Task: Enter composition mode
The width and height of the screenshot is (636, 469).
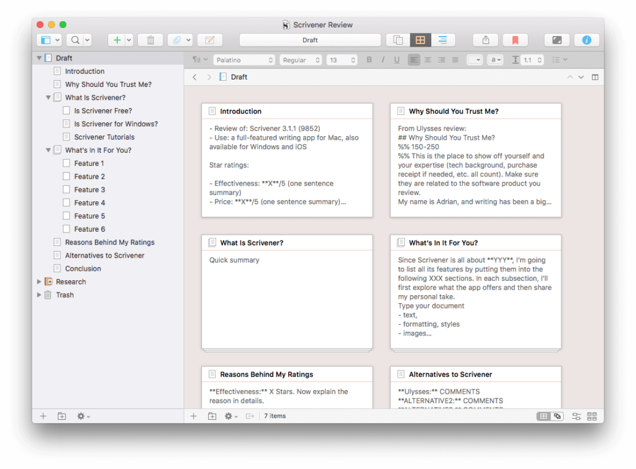Action: (x=557, y=40)
